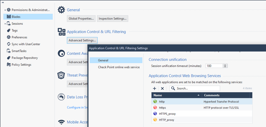Click the Permissions & Administrators gear icon
Screen dimensions: 266x127
tap(9, 10)
